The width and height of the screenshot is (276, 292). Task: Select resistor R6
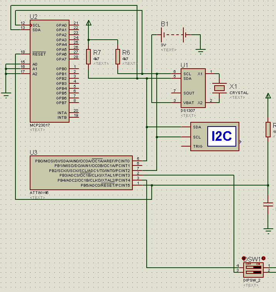118,56
